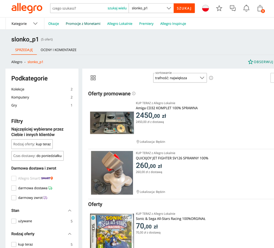Open the Allegro logo home link

(27, 8)
